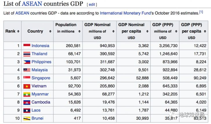
Task: Sort table by Country column arrows
Action: pyautogui.click(x=46, y=31)
